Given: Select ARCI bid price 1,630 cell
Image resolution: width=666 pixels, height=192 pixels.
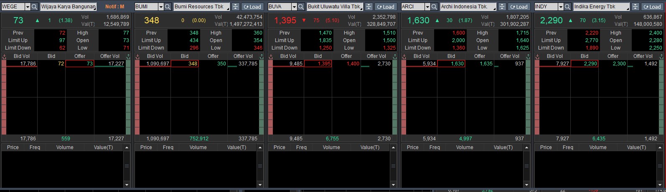Looking at the screenshot, I should [x=451, y=64].
